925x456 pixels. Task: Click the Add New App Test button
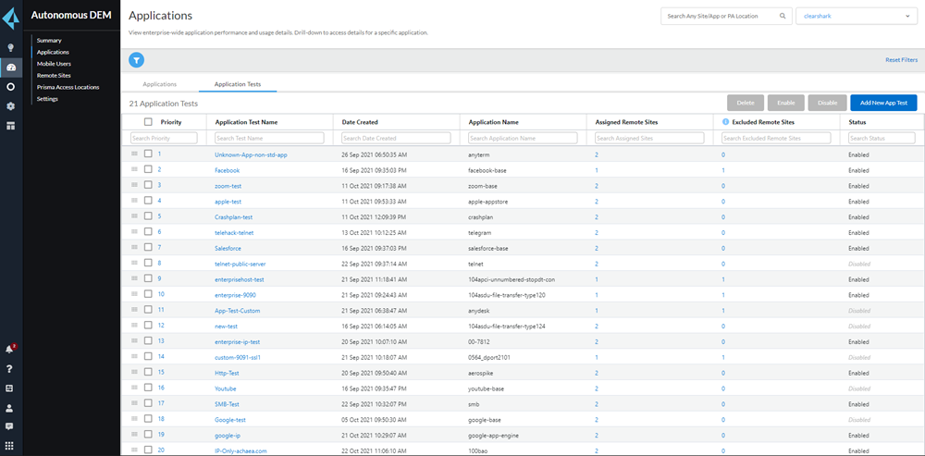click(x=882, y=103)
